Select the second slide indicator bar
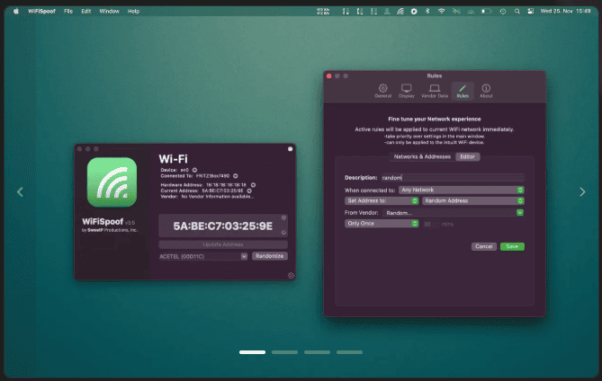Viewport: 602px width, 381px height. (x=284, y=352)
